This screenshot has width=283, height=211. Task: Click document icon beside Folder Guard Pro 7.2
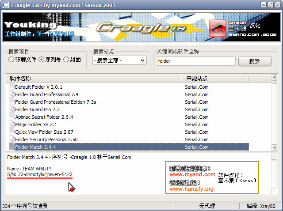[12, 109]
